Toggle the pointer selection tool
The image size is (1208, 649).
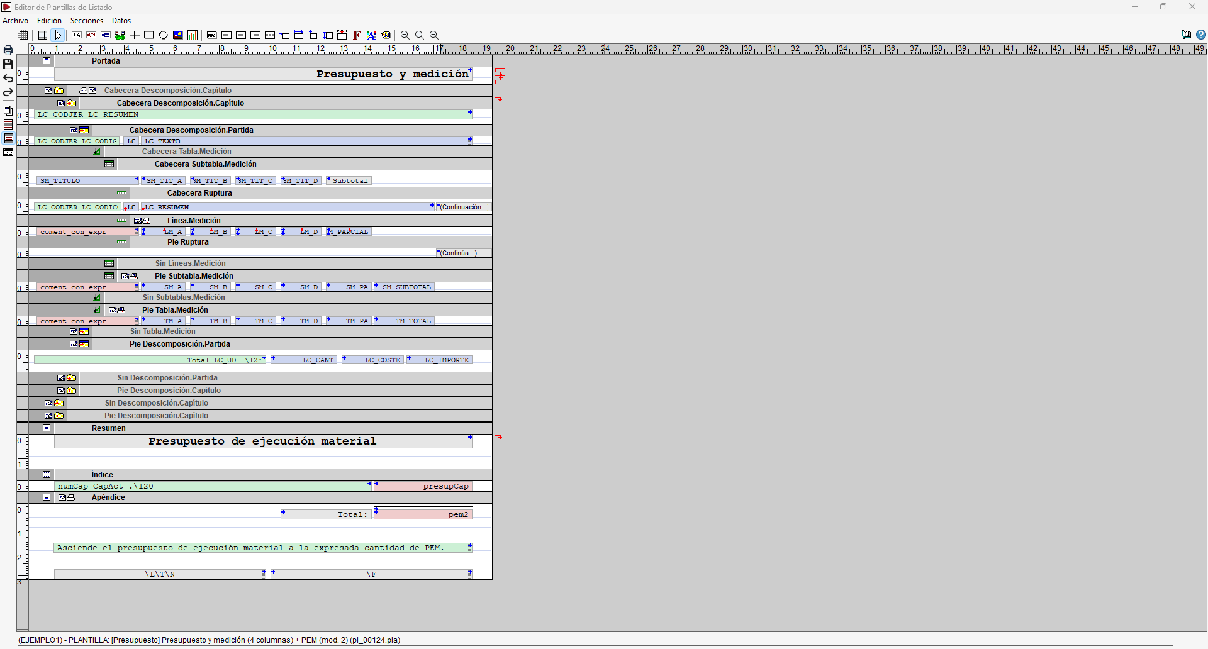[x=58, y=35]
